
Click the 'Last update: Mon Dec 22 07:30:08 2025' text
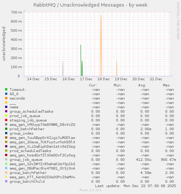pyautogui.click(x=135, y=186)
